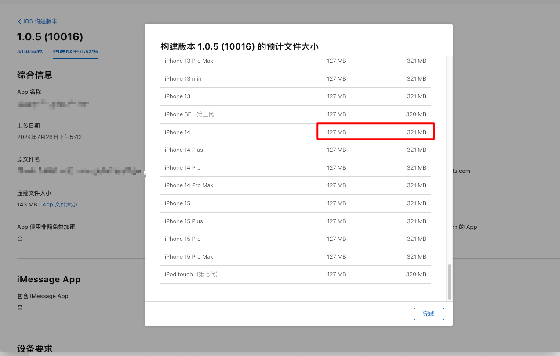Select the iPod touch（第七代） row label
This screenshot has height=356, width=560.
[x=193, y=274]
